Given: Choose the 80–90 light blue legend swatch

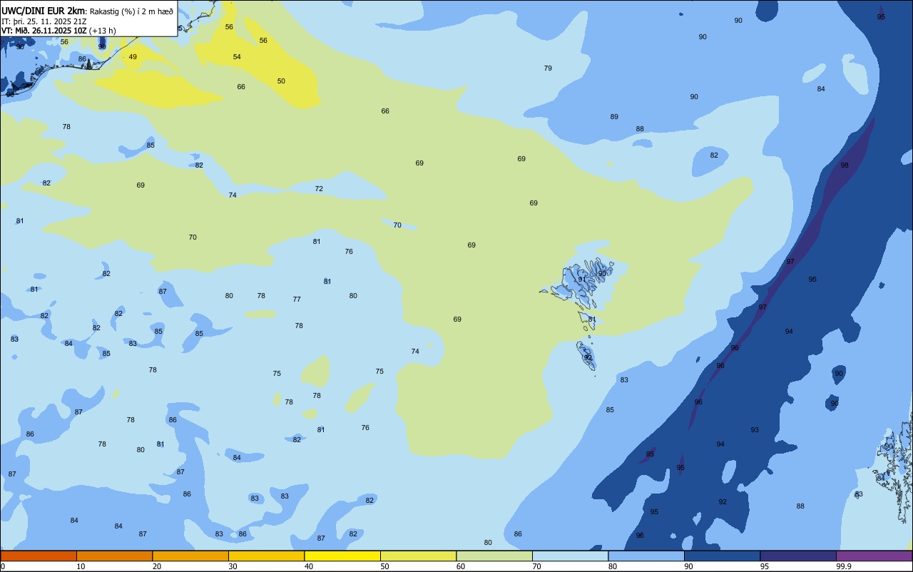Looking at the screenshot, I should tap(646, 556).
